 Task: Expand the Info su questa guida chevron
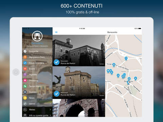pyautogui.click(x=50, y=115)
